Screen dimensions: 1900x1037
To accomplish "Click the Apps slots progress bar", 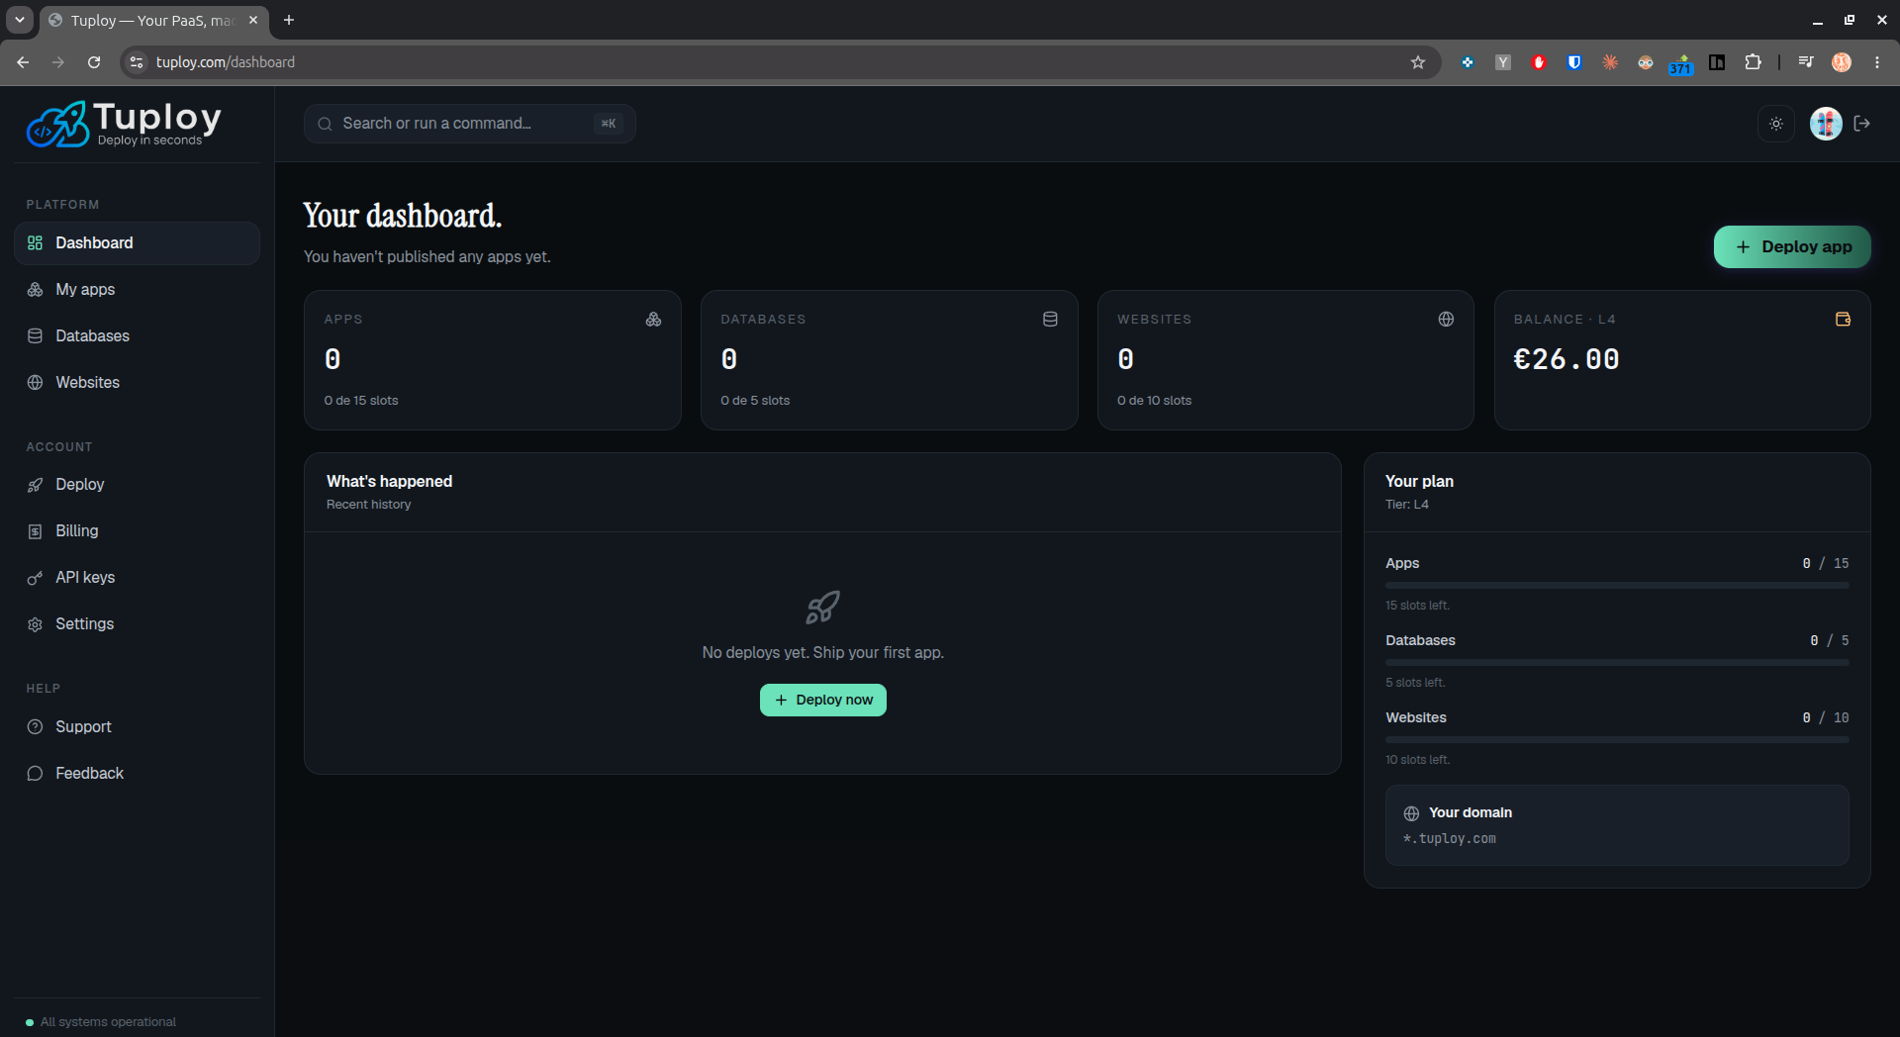I will (1617, 586).
